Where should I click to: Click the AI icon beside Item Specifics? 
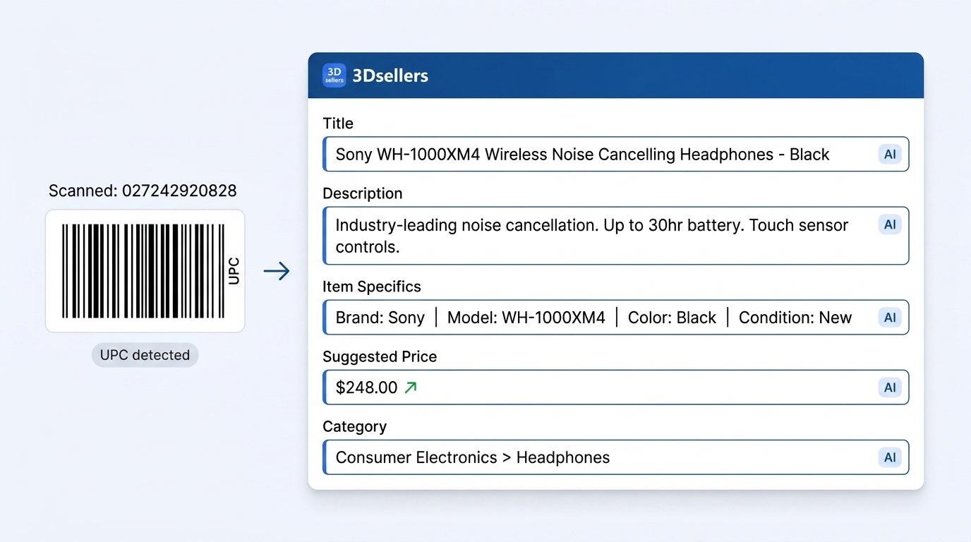pyautogui.click(x=889, y=317)
